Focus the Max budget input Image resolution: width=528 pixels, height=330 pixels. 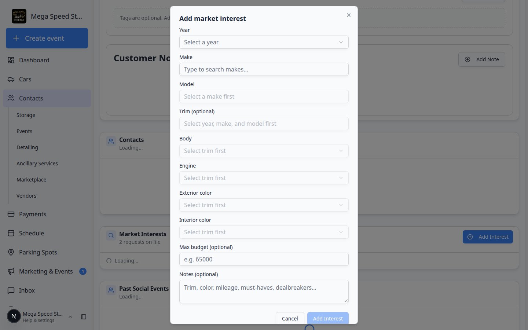[264, 259]
